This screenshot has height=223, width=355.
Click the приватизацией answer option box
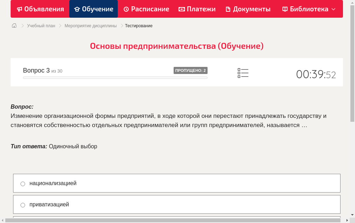[x=177, y=204]
